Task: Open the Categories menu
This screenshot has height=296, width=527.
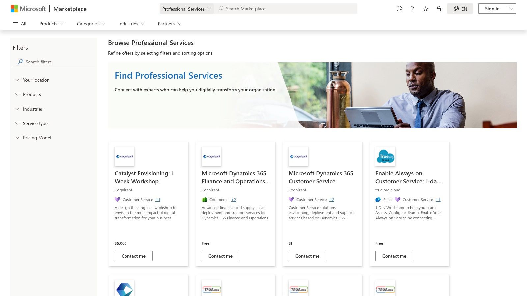Action: (x=91, y=24)
